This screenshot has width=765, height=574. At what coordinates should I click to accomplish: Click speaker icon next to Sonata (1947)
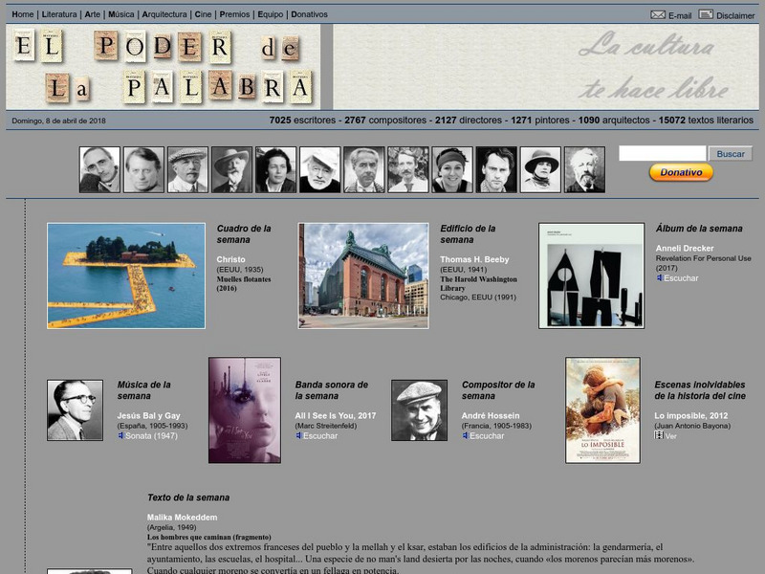121,436
